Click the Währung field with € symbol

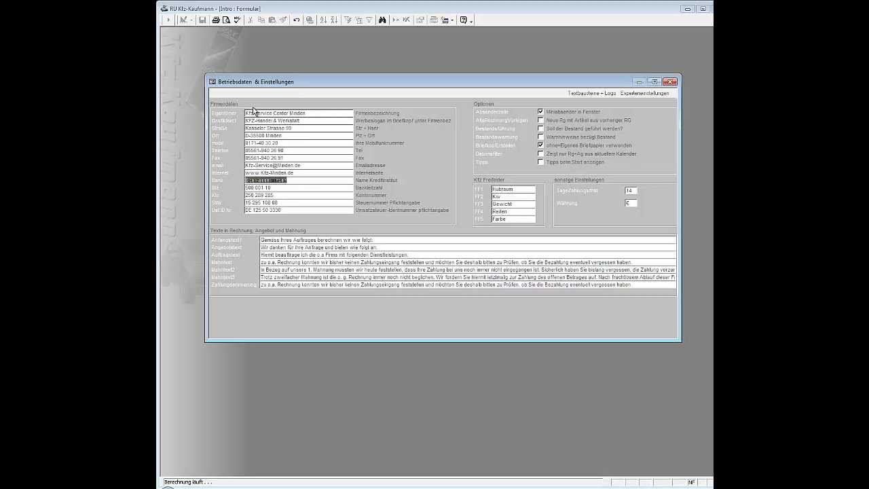tap(631, 203)
